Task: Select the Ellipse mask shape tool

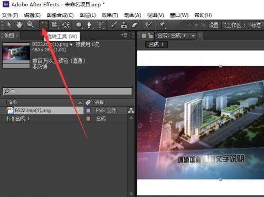Action: [79, 25]
